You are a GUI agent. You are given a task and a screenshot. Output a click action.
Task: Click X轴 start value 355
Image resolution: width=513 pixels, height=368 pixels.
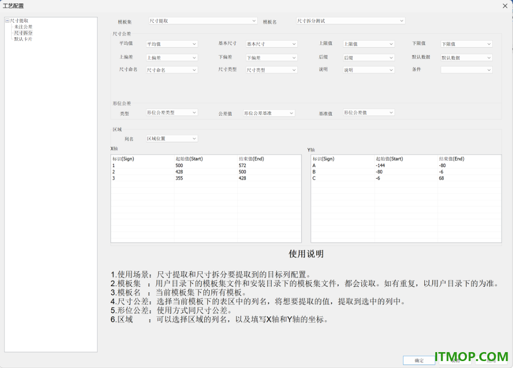pyautogui.click(x=179, y=179)
